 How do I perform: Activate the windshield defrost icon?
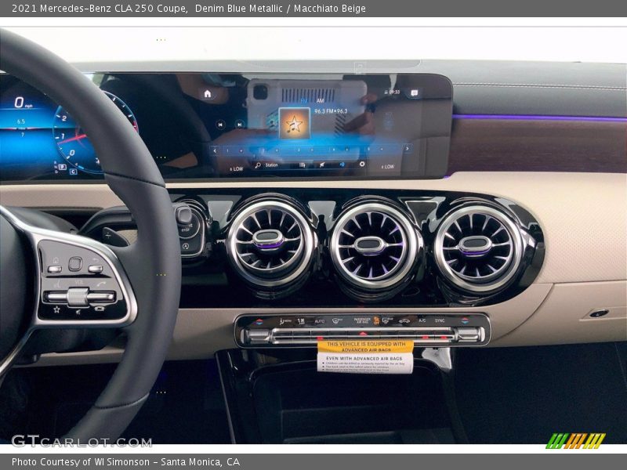pos(335,320)
